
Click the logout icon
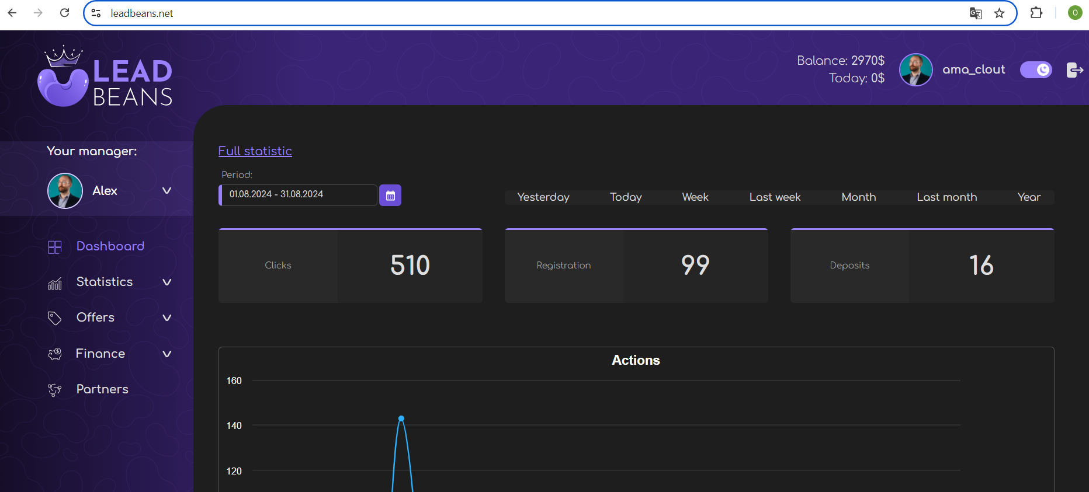(1075, 70)
